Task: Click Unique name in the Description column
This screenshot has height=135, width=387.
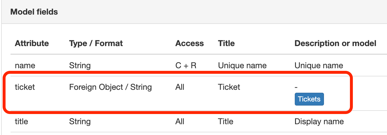Action: pos(319,65)
